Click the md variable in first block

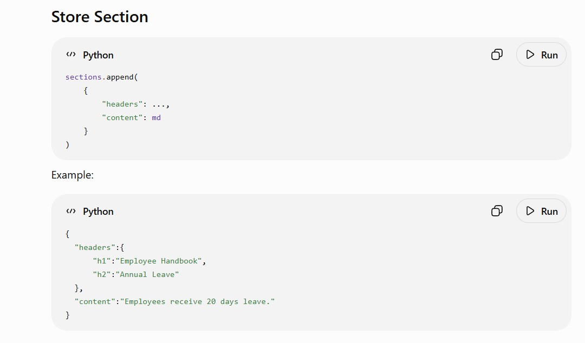157,118
